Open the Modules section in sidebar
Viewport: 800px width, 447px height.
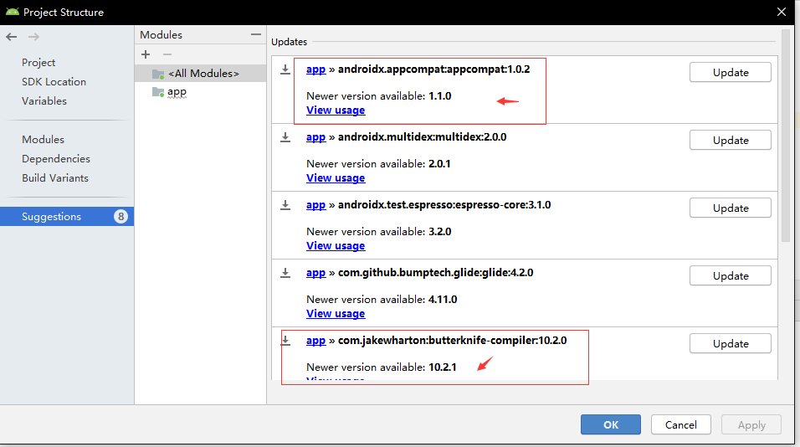point(43,139)
